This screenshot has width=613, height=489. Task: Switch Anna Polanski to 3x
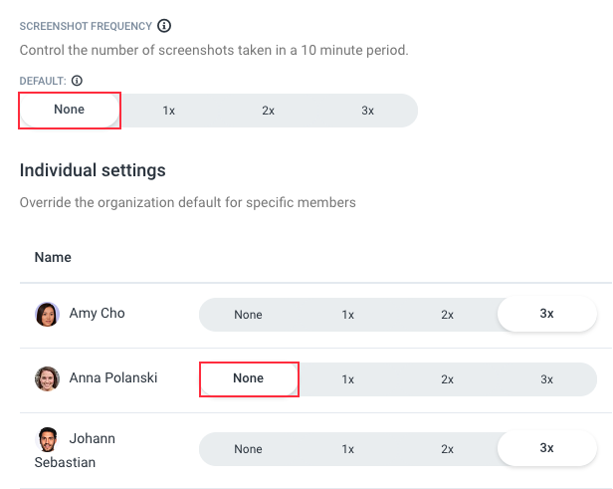click(x=547, y=379)
